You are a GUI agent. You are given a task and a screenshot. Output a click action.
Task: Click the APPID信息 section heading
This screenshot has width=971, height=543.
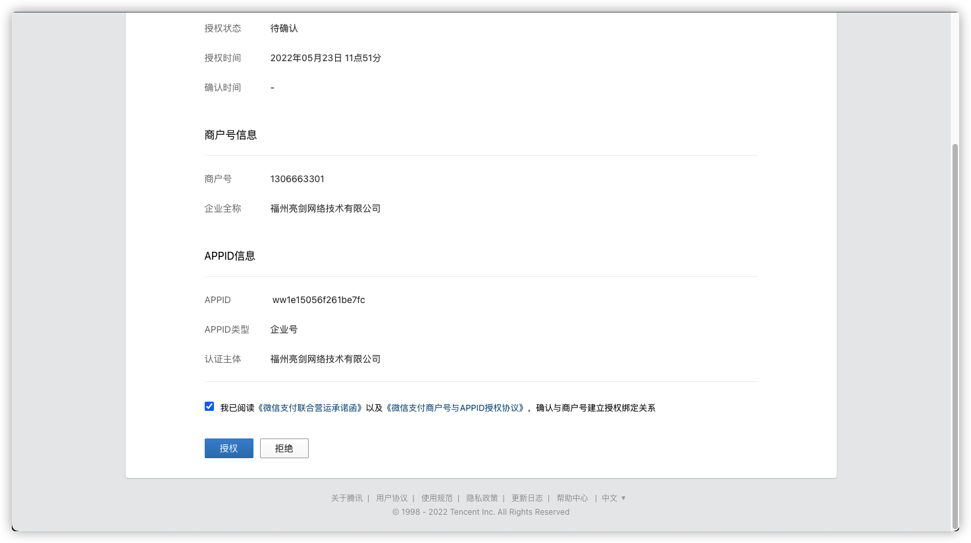pos(230,256)
